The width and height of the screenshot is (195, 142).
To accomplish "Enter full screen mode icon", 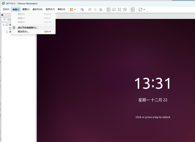I will (120, 10).
